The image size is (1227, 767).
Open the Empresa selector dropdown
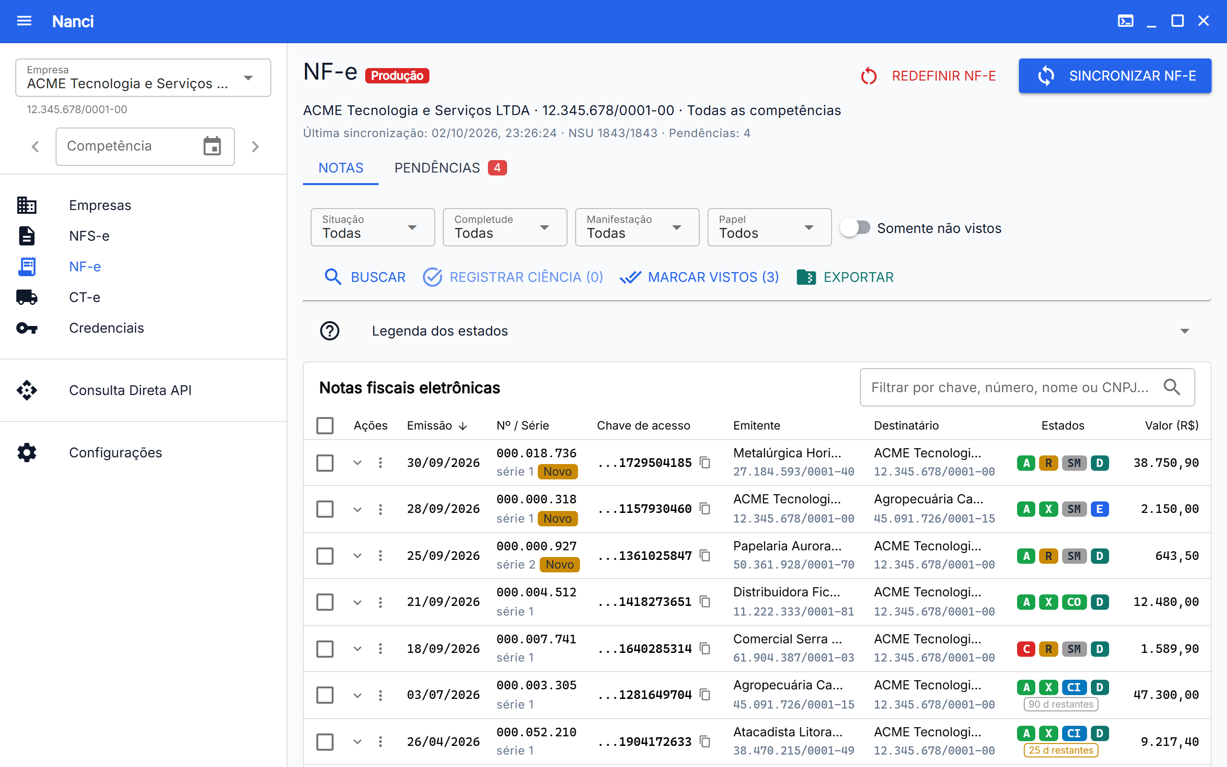(143, 78)
